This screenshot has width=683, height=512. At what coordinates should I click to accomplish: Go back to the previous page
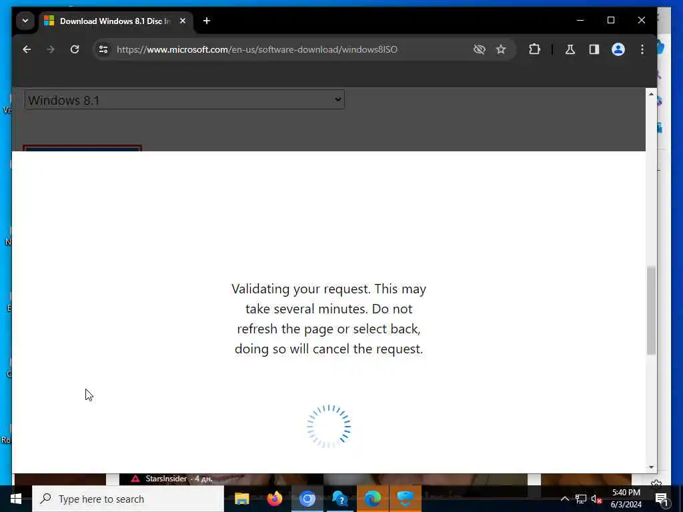[x=27, y=49]
